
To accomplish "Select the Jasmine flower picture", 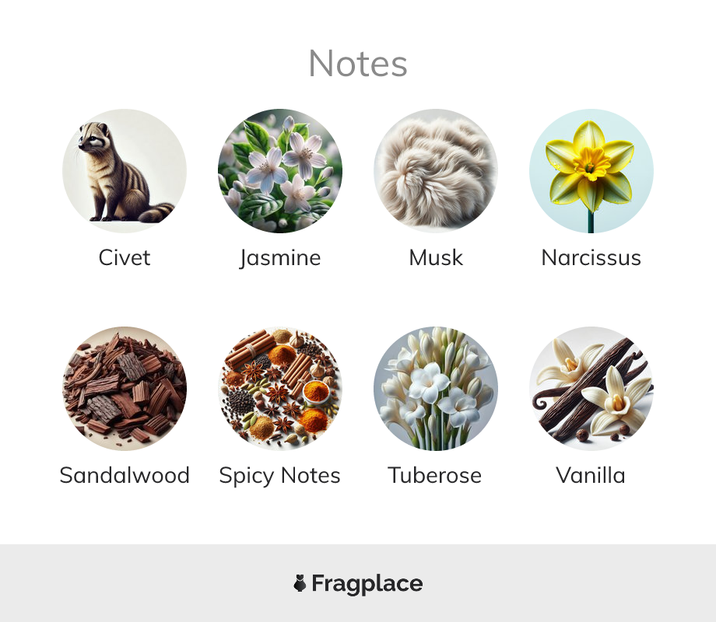I will (280, 171).
